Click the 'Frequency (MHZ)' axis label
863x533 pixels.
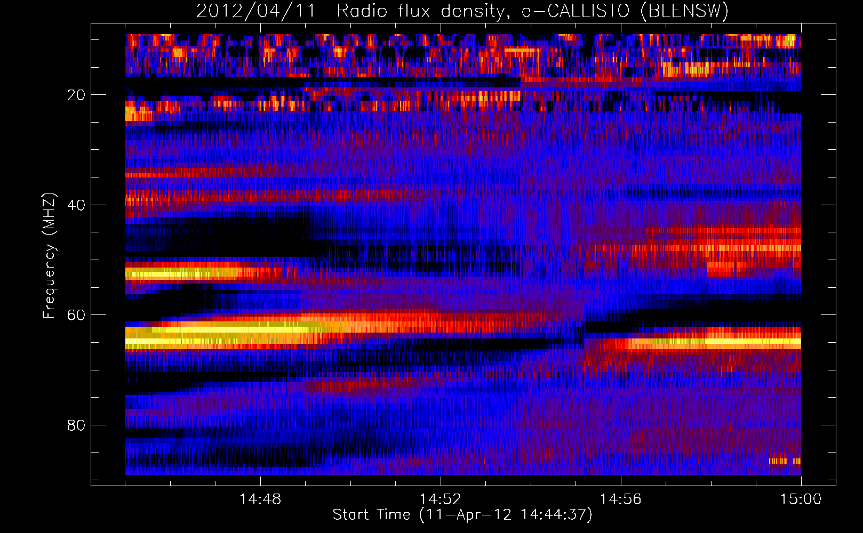click(x=49, y=255)
